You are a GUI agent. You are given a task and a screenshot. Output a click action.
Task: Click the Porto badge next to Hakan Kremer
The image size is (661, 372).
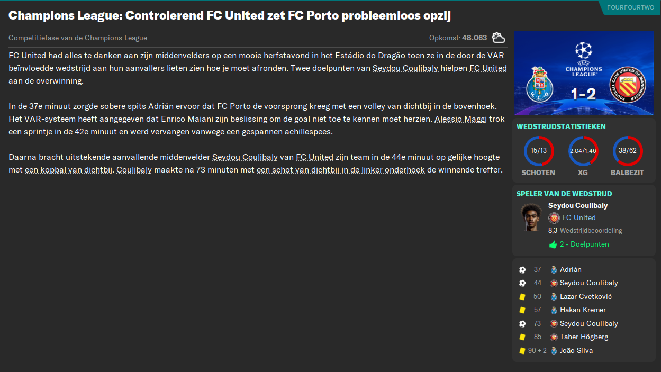coord(554,310)
